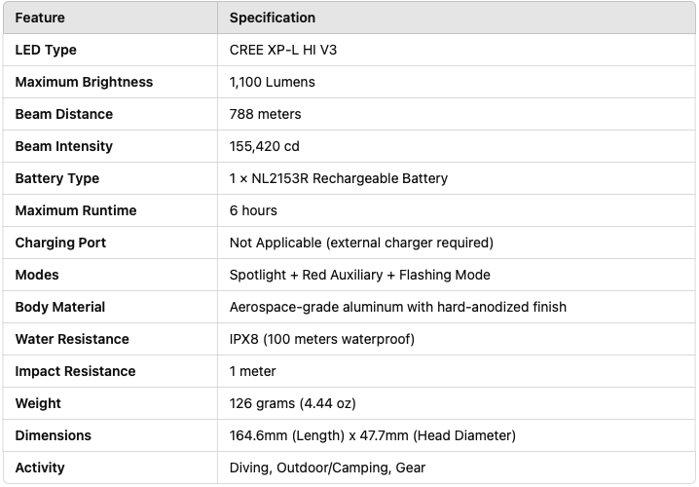Select the Charging Port label
This screenshot has width=699, height=487.
click(x=60, y=243)
